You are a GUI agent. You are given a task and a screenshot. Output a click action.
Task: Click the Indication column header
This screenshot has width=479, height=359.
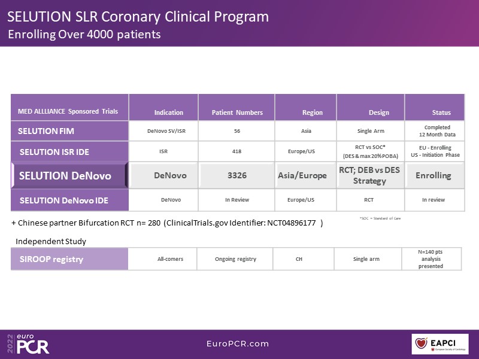click(x=169, y=112)
